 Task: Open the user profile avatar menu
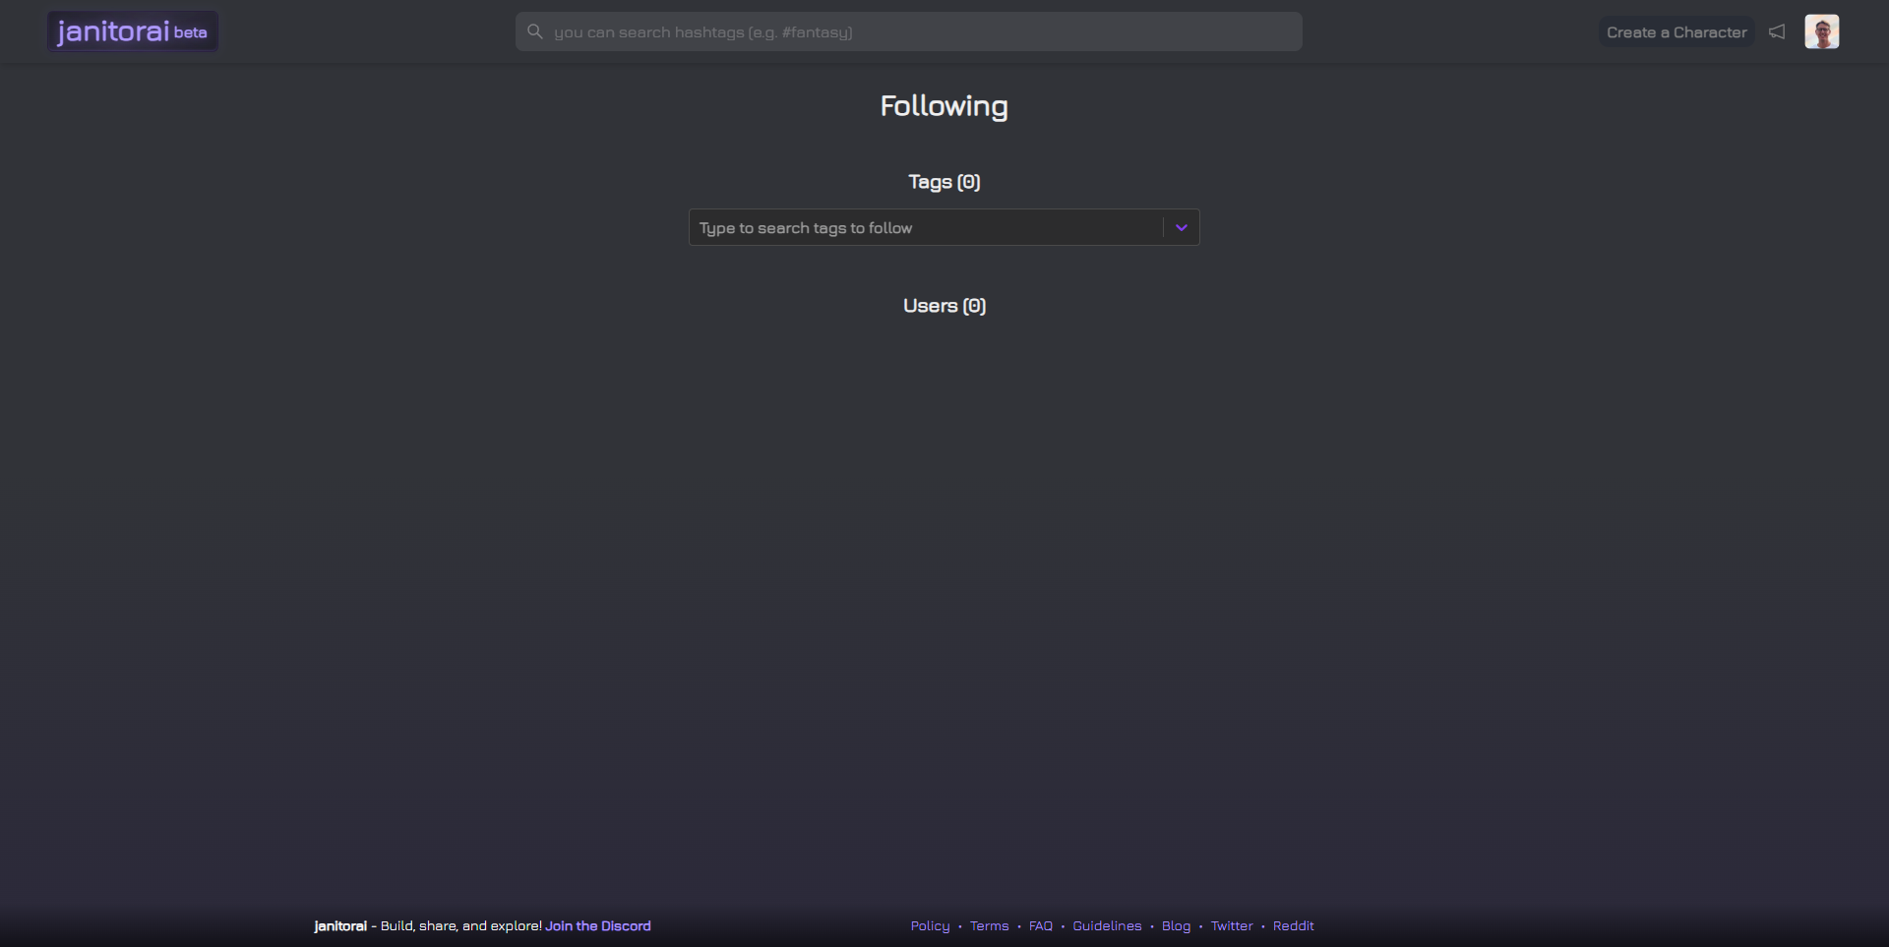pos(1821,31)
